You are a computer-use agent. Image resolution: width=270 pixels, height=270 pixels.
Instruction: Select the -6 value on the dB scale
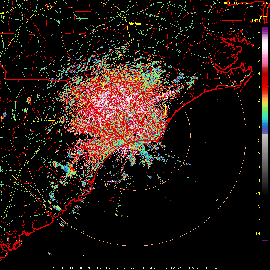(258, 207)
